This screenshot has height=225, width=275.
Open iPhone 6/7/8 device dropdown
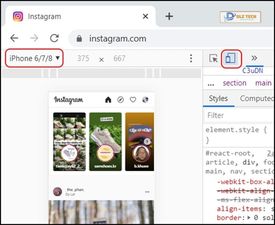(x=35, y=58)
